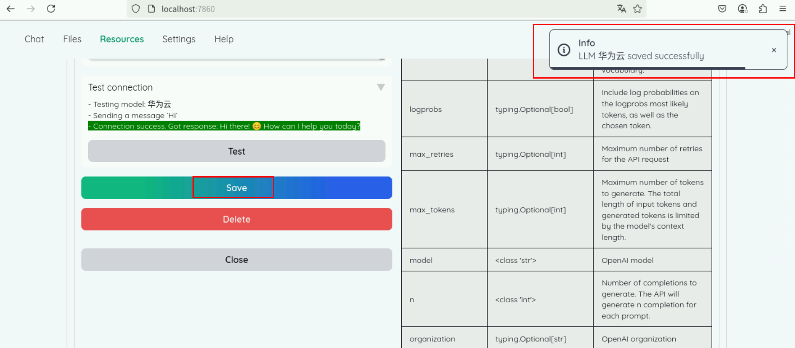
Task: Click 'Include log probabilities' description
Action: (x=653, y=109)
